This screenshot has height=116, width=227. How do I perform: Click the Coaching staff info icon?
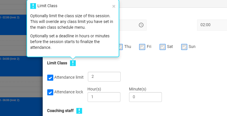point(79,111)
